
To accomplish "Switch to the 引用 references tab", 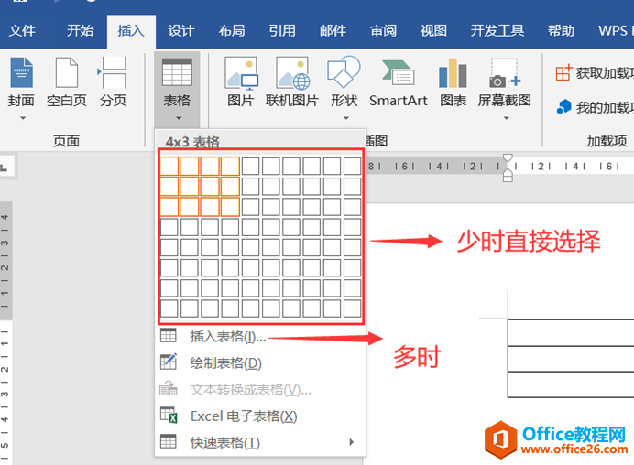I will pyautogui.click(x=282, y=31).
